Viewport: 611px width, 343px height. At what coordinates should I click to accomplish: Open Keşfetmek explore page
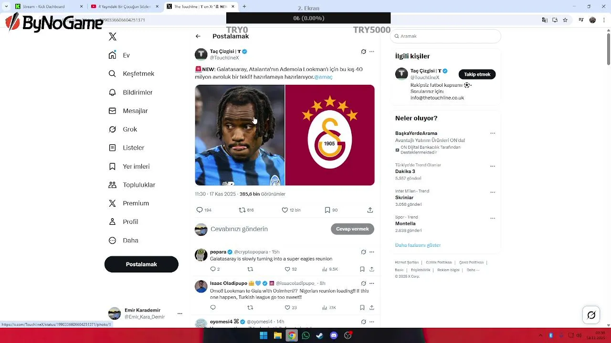(x=131, y=74)
